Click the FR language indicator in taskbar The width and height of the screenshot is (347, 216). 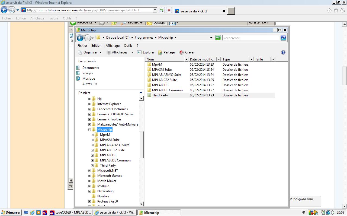point(303,212)
